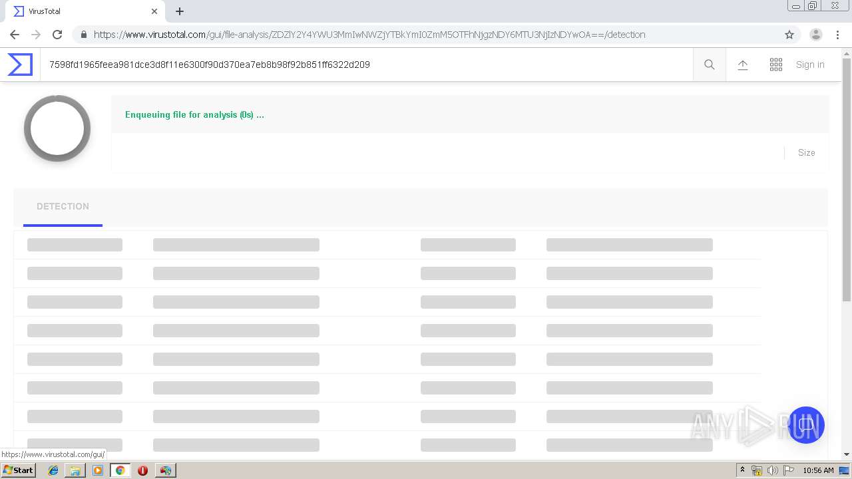Click the scrollbar up arrow

(x=847, y=53)
